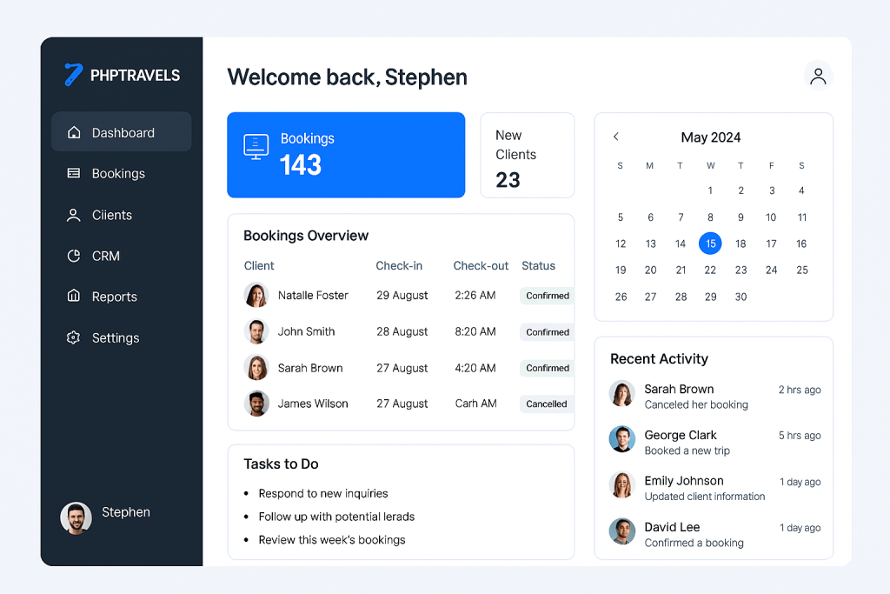Click the Canceled her booking activity text
Viewport: 890px width, 594px height.
(x=696, y=405)
